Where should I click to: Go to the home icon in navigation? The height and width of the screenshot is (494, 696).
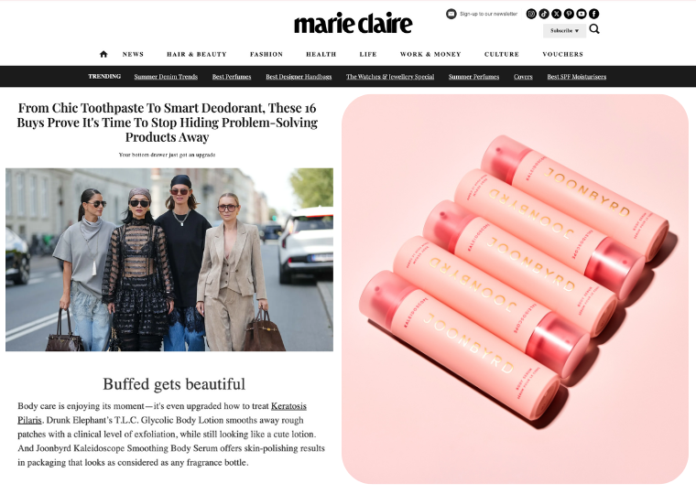click(103, 54)
